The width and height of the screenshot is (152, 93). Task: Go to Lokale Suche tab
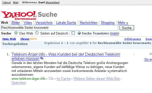66,23
